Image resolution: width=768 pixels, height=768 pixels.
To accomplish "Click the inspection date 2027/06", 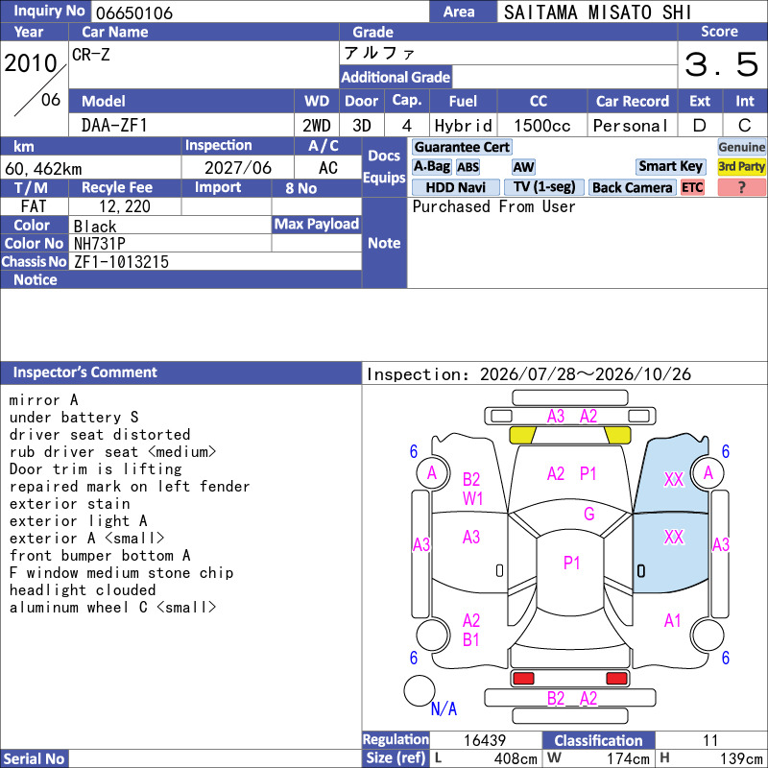I will pos(237,168).
